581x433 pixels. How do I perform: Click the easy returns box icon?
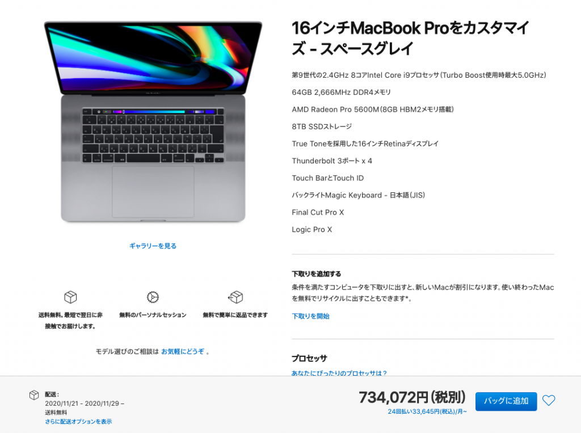coord(235,297)
